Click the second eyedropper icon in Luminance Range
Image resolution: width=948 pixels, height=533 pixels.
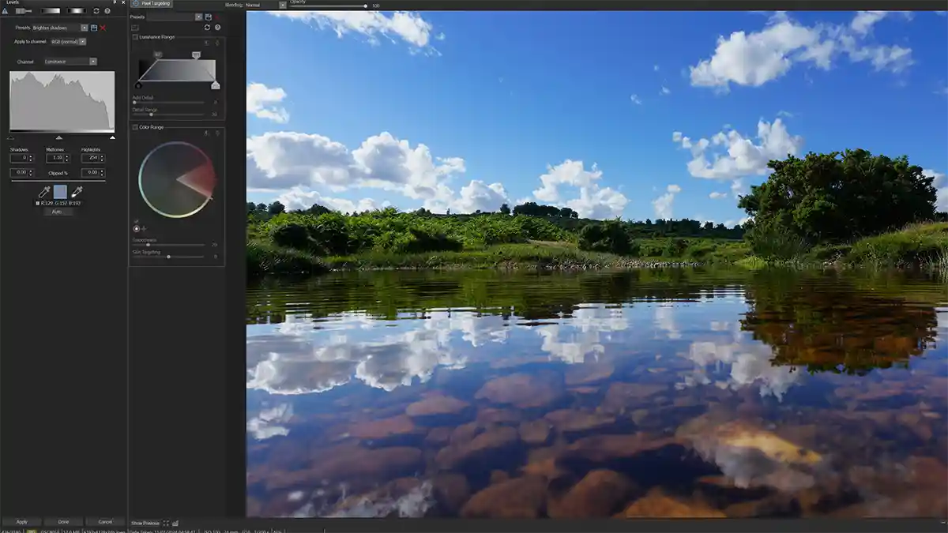(x=217, y=43)
